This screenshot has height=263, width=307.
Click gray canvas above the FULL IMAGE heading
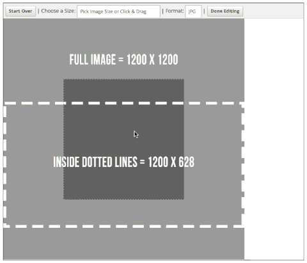tap(123, 35)
